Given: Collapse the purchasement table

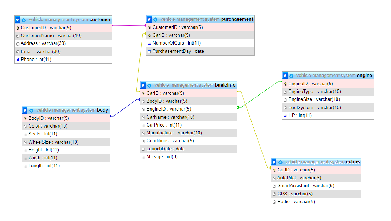Looking at the screenshot, I should [x=148, y=19].
